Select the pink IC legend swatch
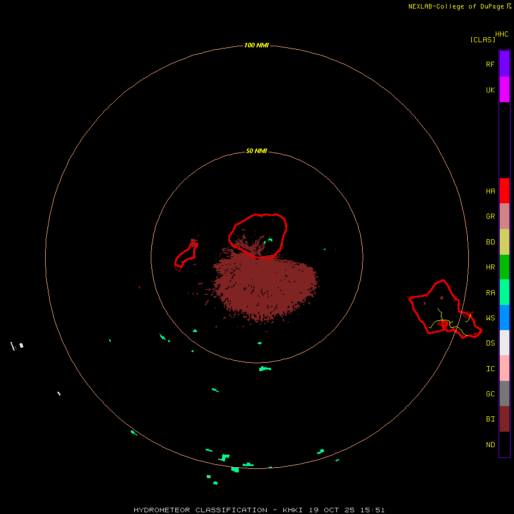This screenshot has height=514, width=514. [504, 368]
